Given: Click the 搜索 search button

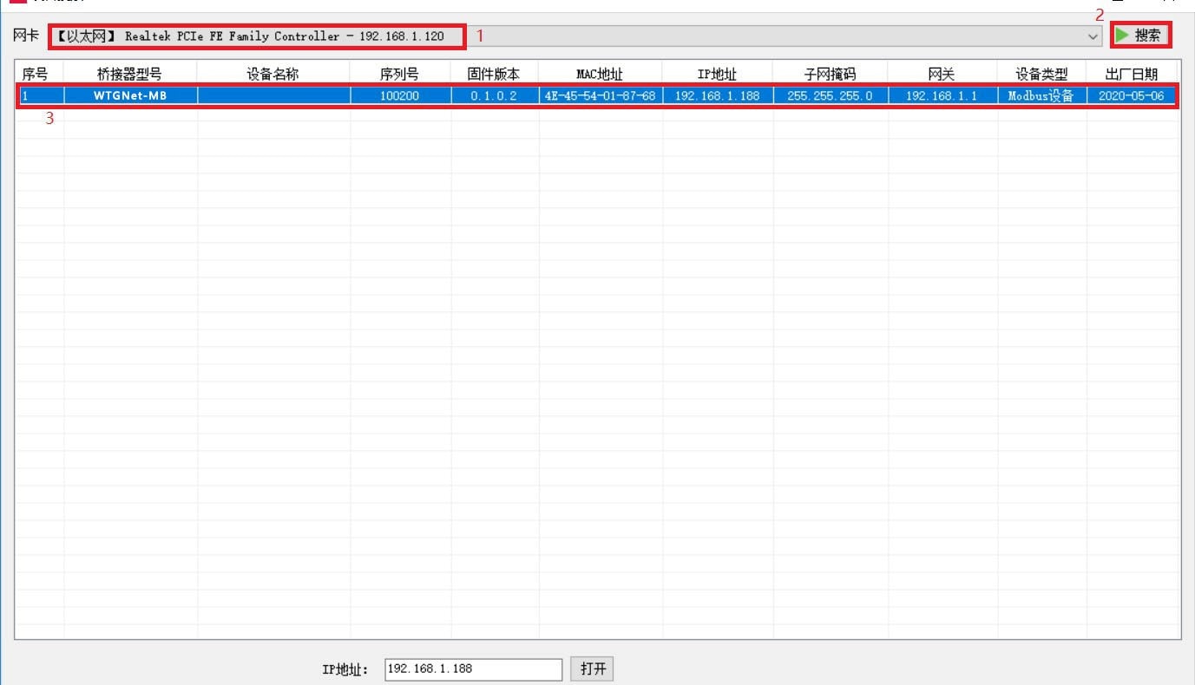Looking at the screenshot, I should pos(1139,36).
